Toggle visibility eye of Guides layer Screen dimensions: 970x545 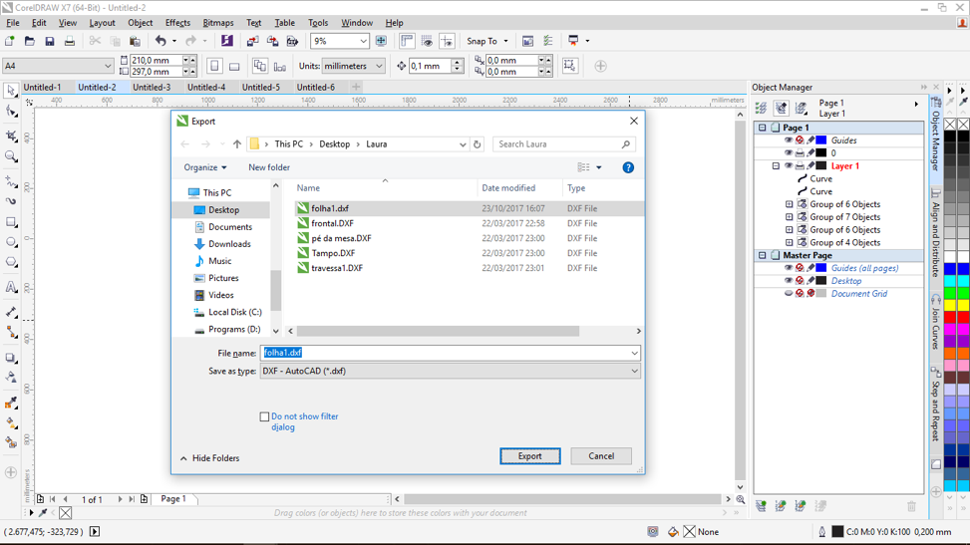tap(789, 140)
